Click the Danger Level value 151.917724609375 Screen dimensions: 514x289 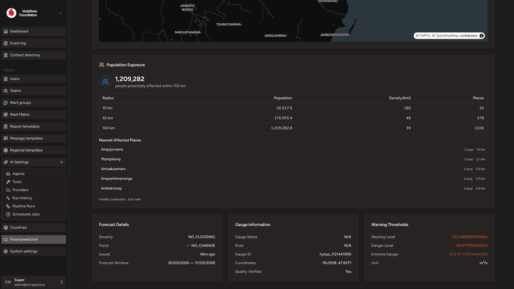(x=472, y=245)
